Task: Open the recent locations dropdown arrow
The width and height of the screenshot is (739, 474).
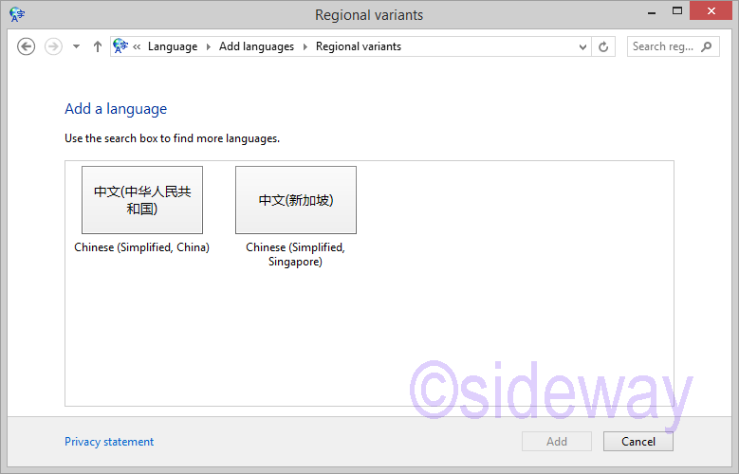Action: click(x=76, y=46)
